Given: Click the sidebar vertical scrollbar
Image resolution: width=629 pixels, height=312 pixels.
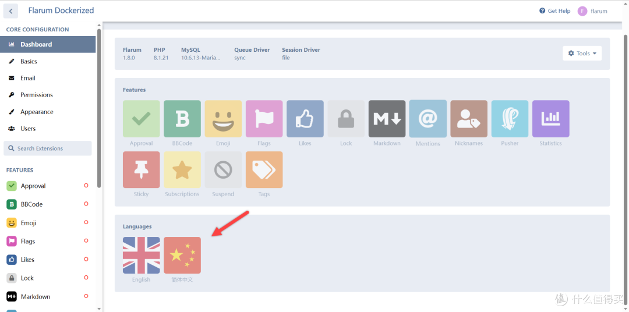Looking at the screenshot, I should coord(99,108).
